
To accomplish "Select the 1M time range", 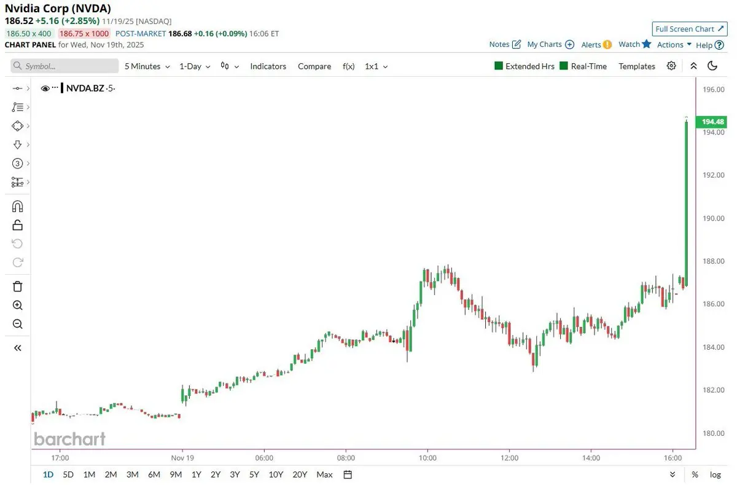I will [x=89, y=475].
